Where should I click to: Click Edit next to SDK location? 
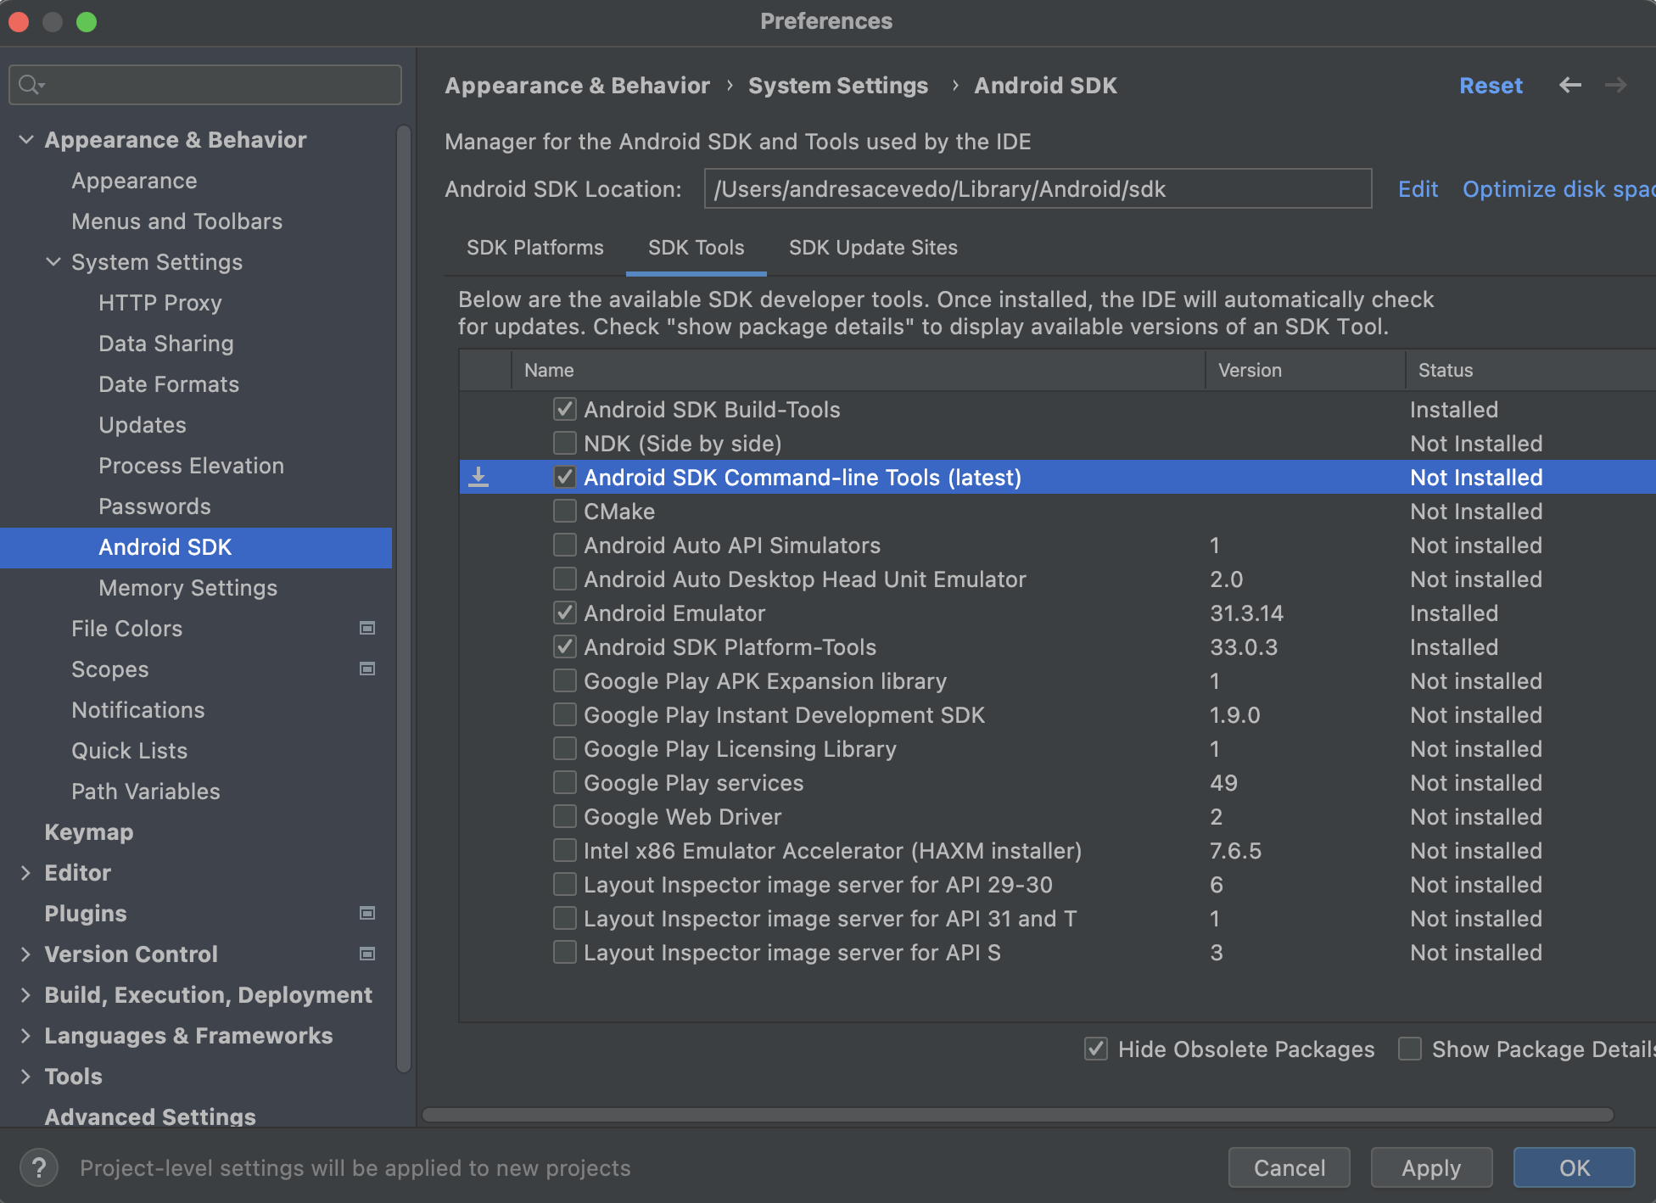(x=1418, y=188)
